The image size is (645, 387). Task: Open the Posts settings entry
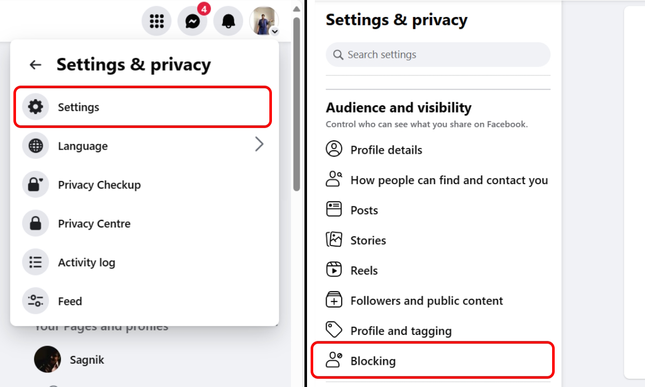[x=364, y=210]
